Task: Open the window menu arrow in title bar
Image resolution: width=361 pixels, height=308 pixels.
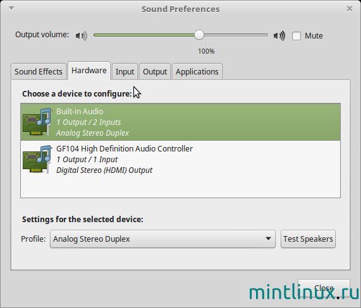Action: pos(11,8)
